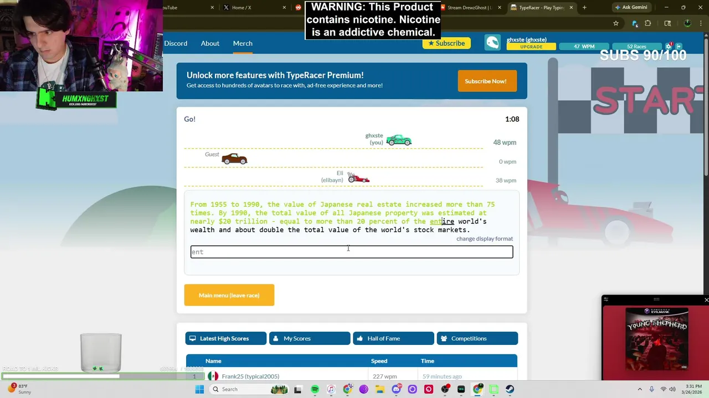Close the TypeRacer browser tab
The image size is (709, 398).
pyautogui.click(x=571, y=8)
